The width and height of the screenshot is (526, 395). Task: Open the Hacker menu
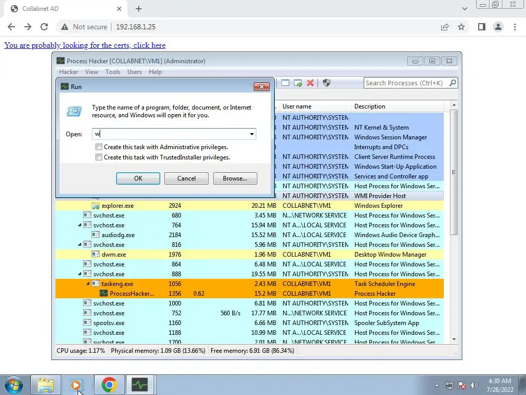68,72
